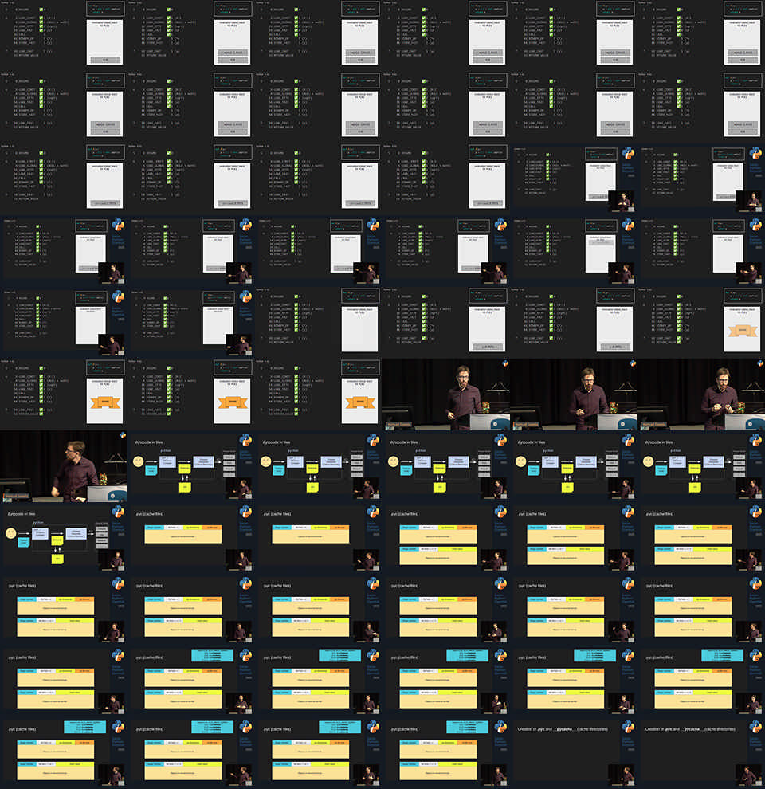
Task: Click Python logo on first frame with speaker inset
Action: click(627, 153)
